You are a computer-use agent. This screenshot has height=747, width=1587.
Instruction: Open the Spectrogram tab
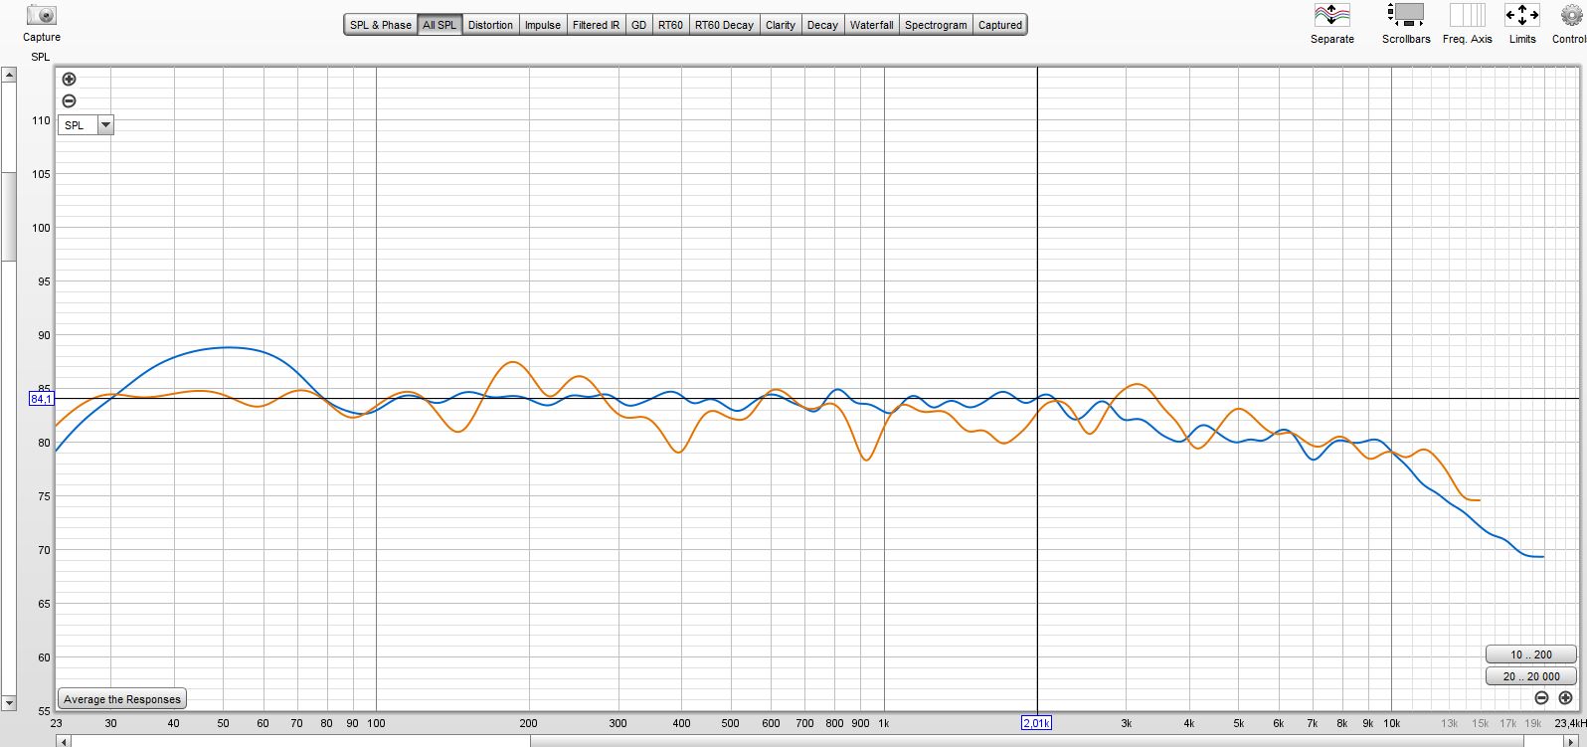(x=935, y=25)
